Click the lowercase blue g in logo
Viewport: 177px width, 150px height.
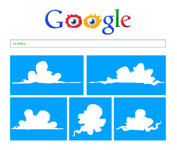pos(108,25)
